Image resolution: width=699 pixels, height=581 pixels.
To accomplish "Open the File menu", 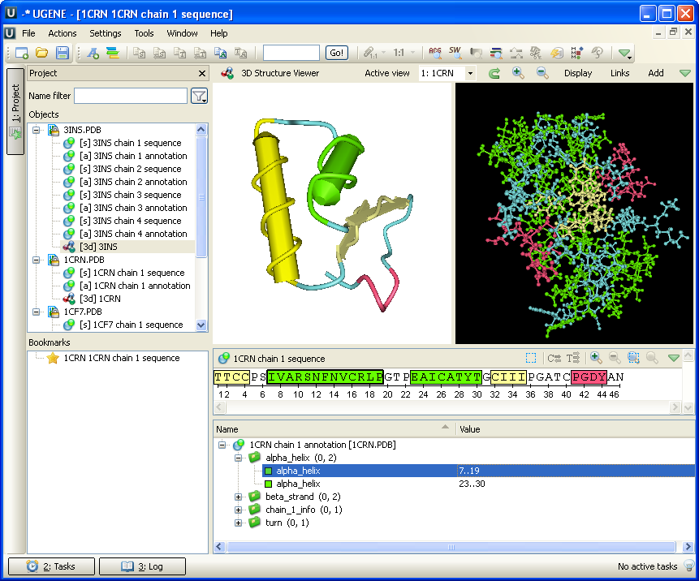I will [28, 33].
